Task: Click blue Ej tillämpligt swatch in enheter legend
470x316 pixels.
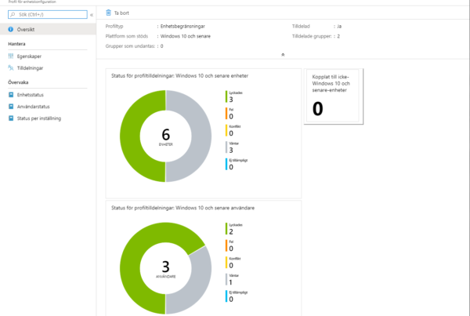Action: tap(226, 164)
